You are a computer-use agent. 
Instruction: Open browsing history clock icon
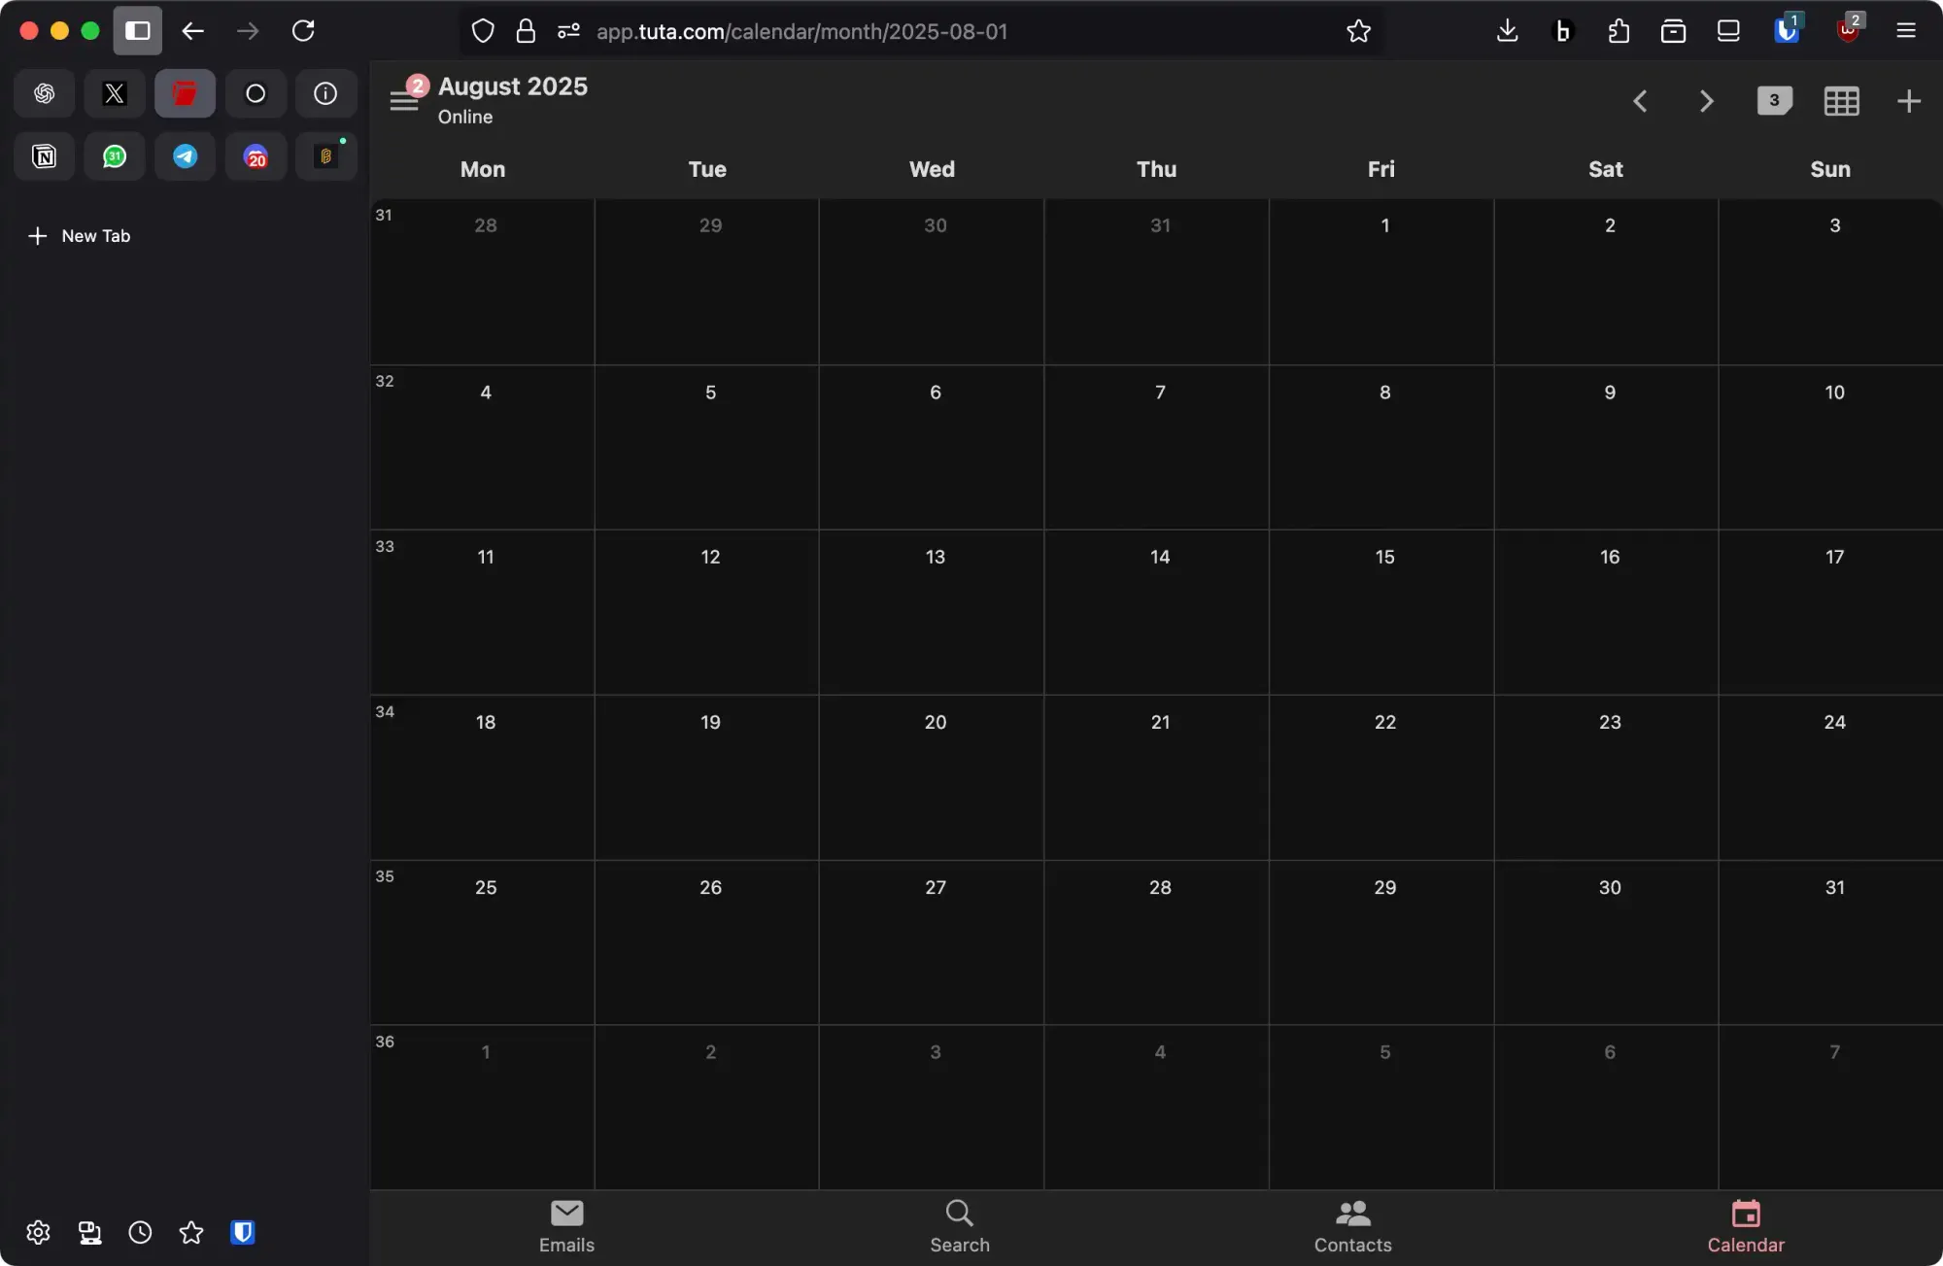coord(140,1232)
